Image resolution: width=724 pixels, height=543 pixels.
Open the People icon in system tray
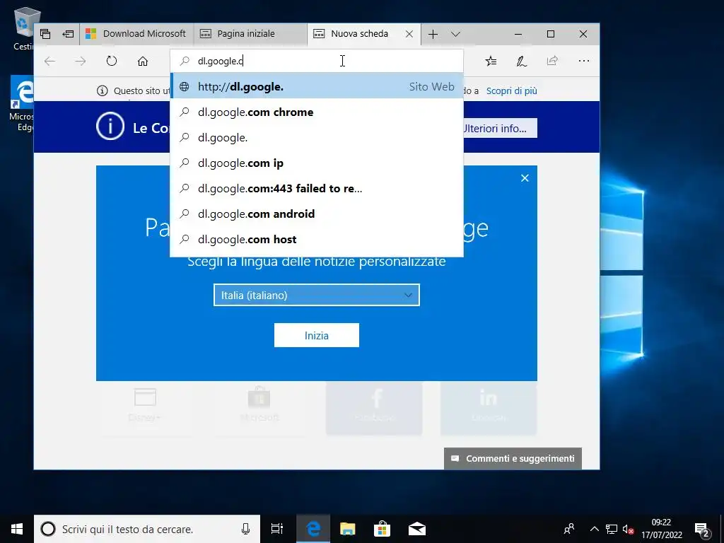pos(569,529)
